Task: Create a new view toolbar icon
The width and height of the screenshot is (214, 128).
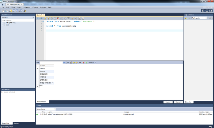Action: point(17,11)
